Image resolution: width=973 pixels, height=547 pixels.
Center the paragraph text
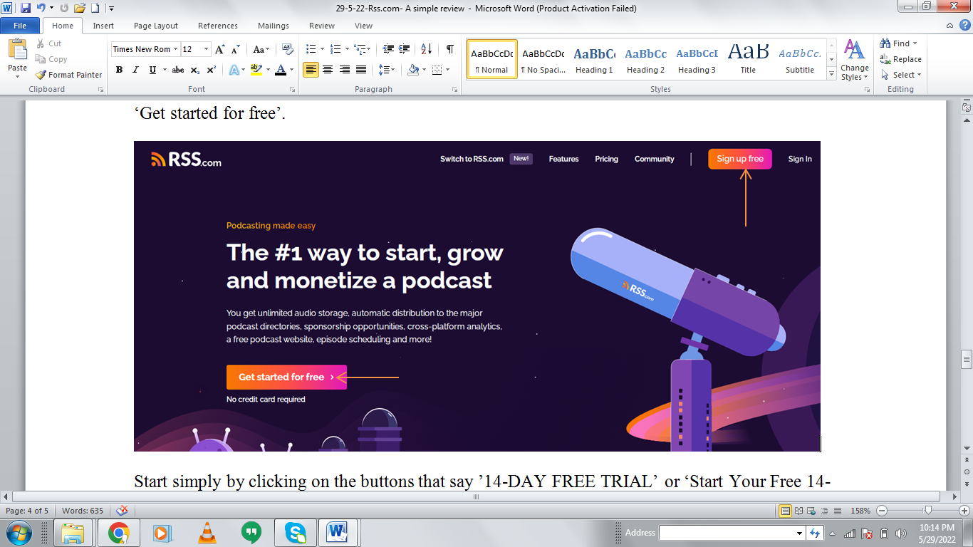(328, 70)
